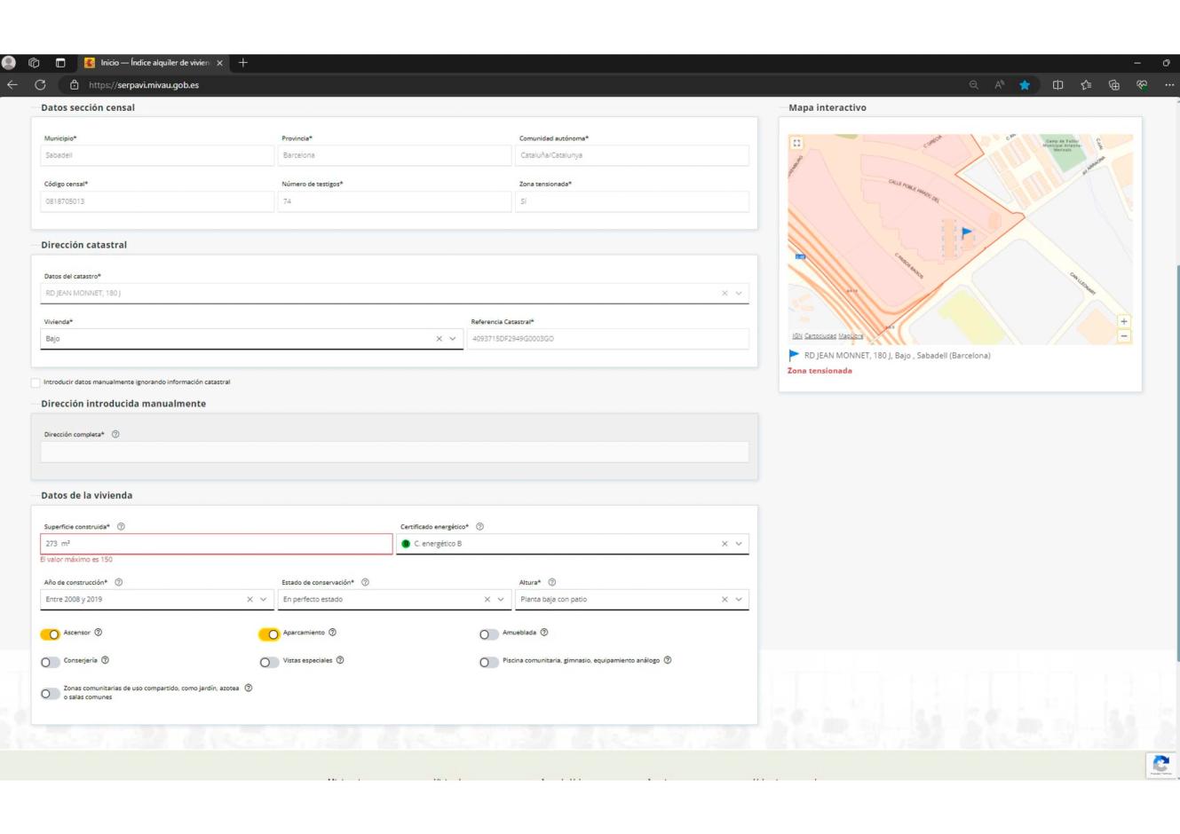Click the blue flag marker on the map
The width and height of the screenshot is (1180, 834).
click(x=966, y=232)
